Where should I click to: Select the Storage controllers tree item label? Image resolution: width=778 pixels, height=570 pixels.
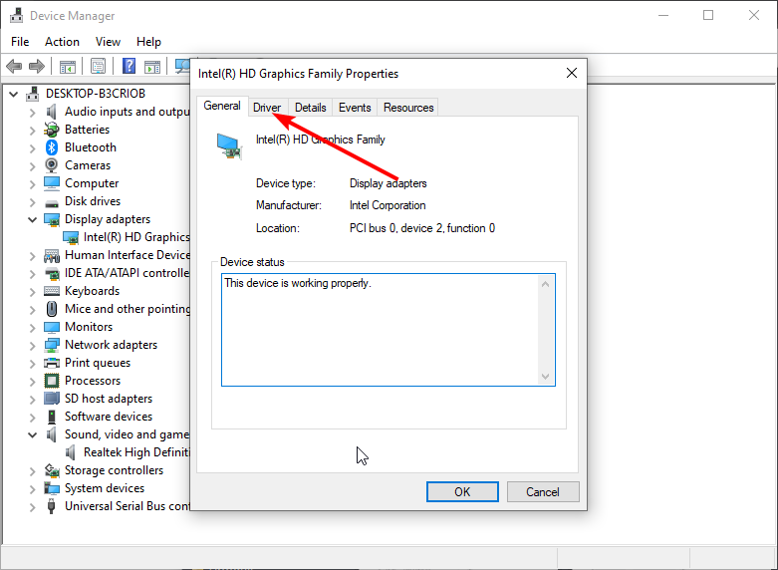click(115, 470)
